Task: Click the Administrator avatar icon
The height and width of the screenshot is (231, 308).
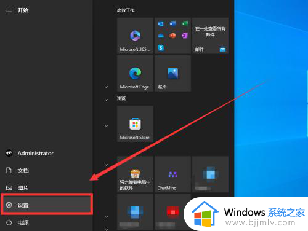Action: coord(9,153)
